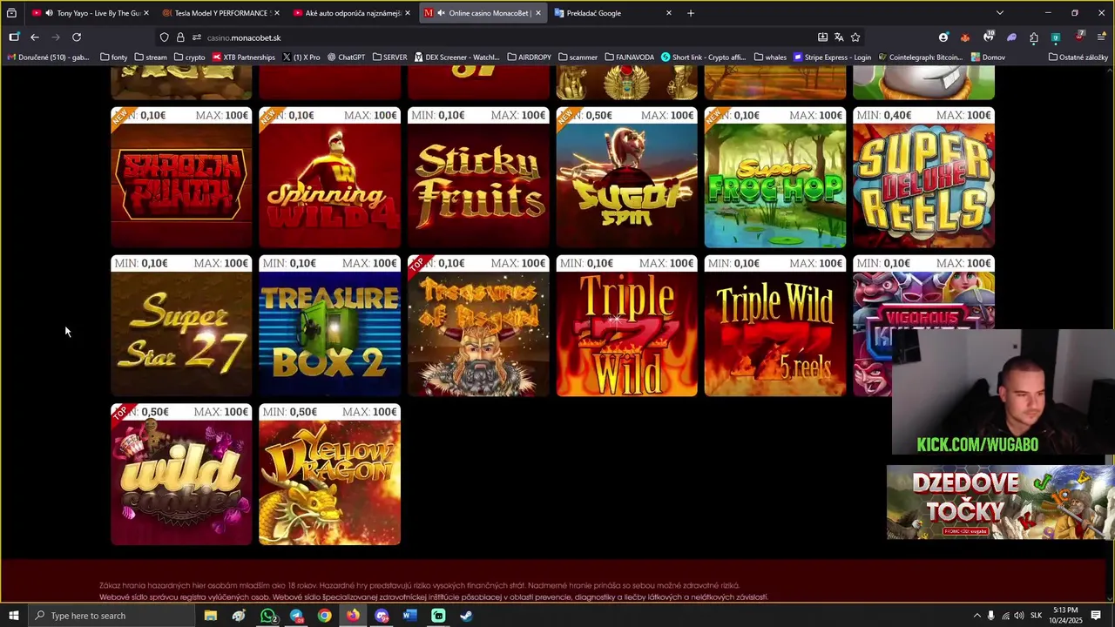The height and width of the screenshot is (627, 1115).
Task: Open the Super Deluxe Reels game
Action: 923,178
